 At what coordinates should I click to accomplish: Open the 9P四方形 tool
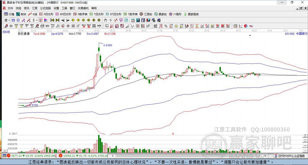[63, 14]
